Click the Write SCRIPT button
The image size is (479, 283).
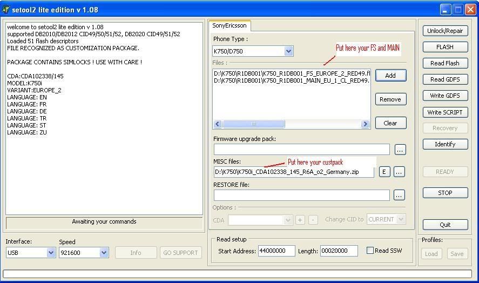point(445,112)
